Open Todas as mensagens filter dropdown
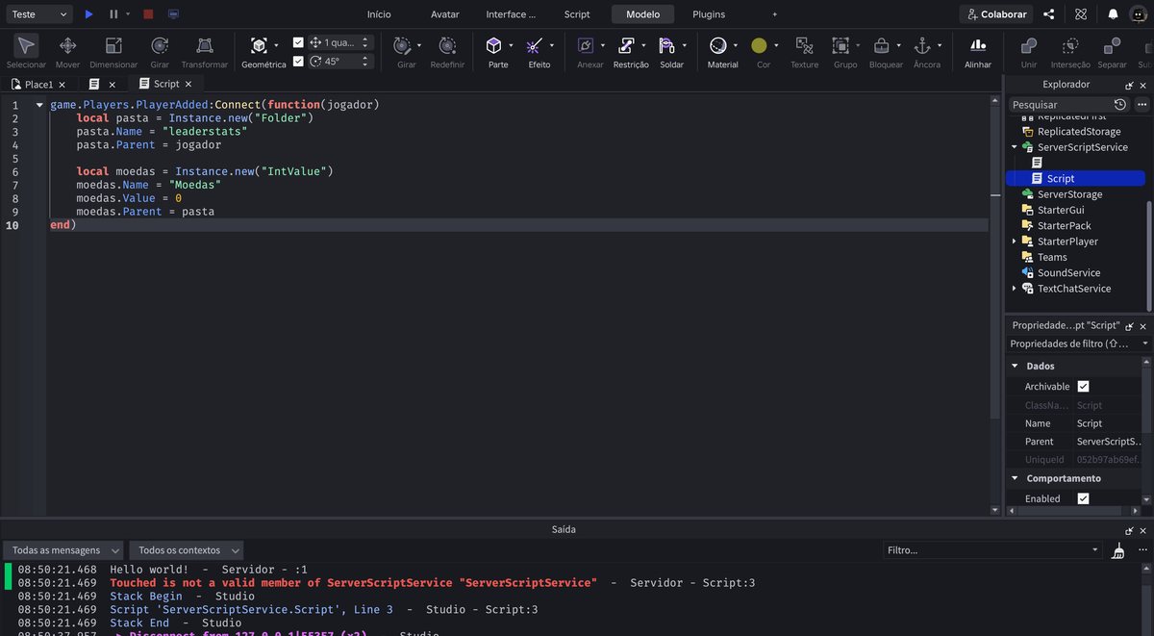 coord(63,550)
